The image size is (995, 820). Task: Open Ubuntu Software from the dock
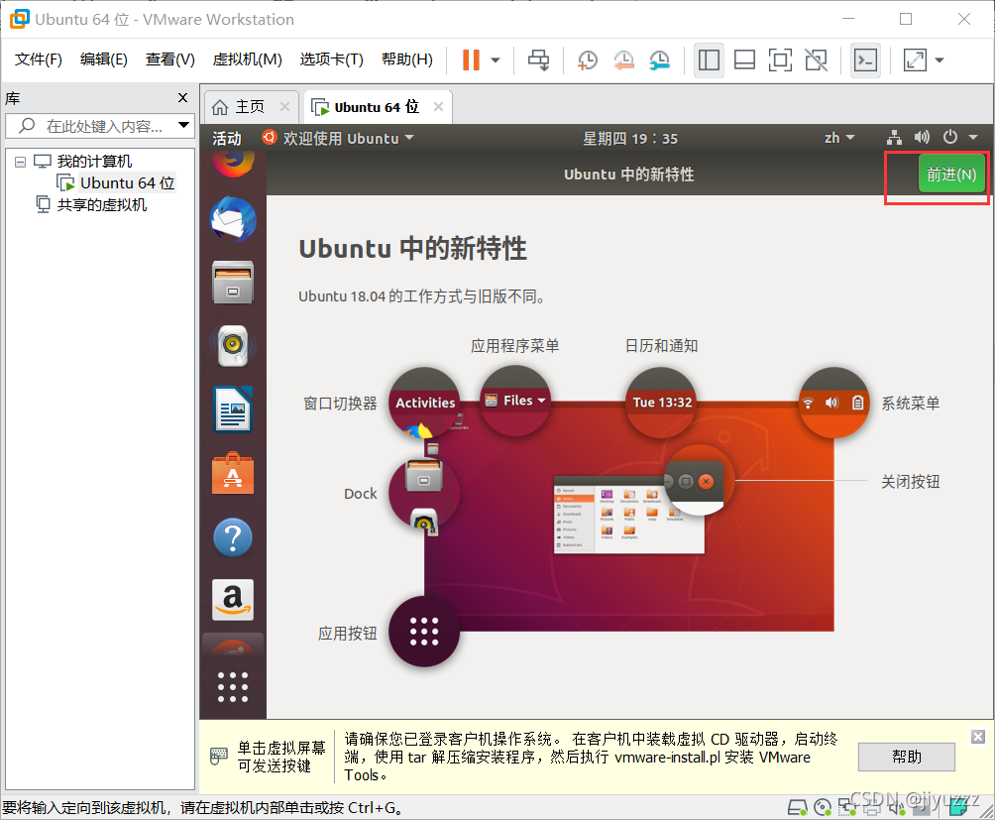tap(232, 473)
